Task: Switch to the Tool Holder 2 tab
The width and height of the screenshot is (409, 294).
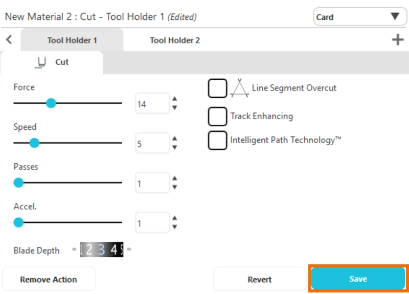Action: [174, 40]
